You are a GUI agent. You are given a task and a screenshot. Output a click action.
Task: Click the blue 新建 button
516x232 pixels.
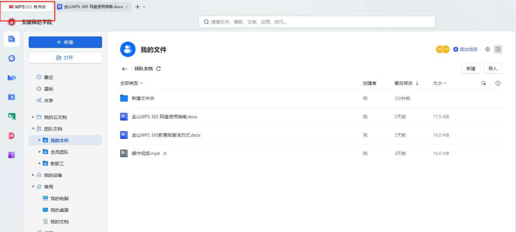pos(65,42)
